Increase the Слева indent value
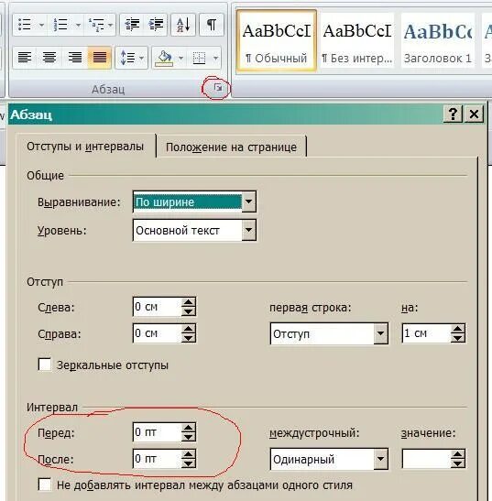Viewport: 492px width, 501px height. pyautogui.click(x=189, y=302)
